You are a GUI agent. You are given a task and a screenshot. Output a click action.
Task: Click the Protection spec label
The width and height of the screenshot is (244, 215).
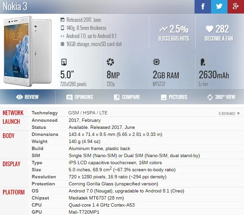pyautogui.click(x=43, y=184)
